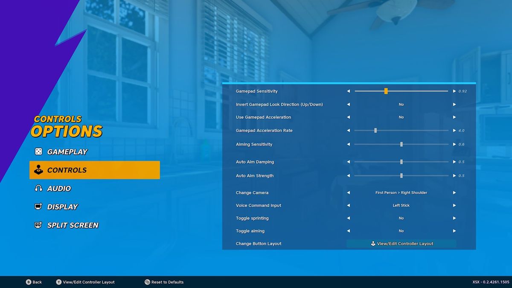The image size is (512, 288).
Task: Cycle Voice Command Input to previous option
Action: click(x=348, y=206)
